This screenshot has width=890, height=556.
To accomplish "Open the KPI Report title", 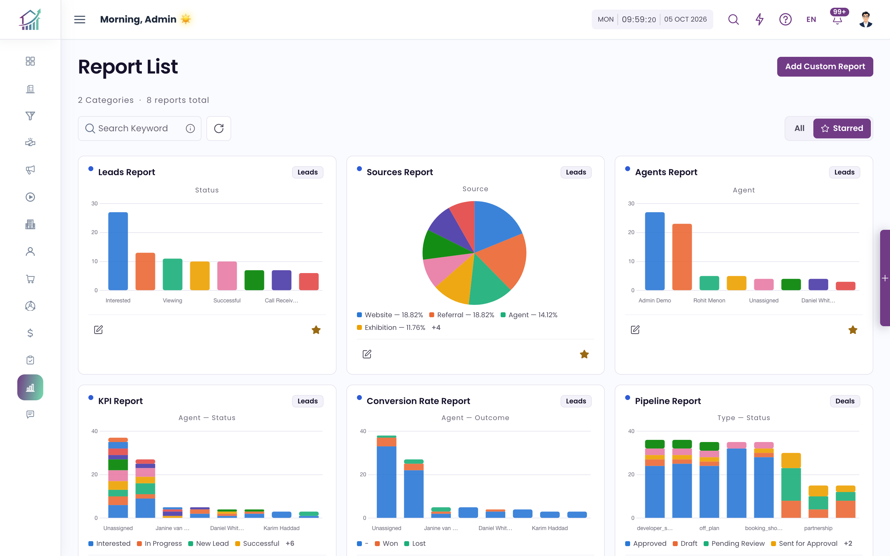I will [120, 401].
